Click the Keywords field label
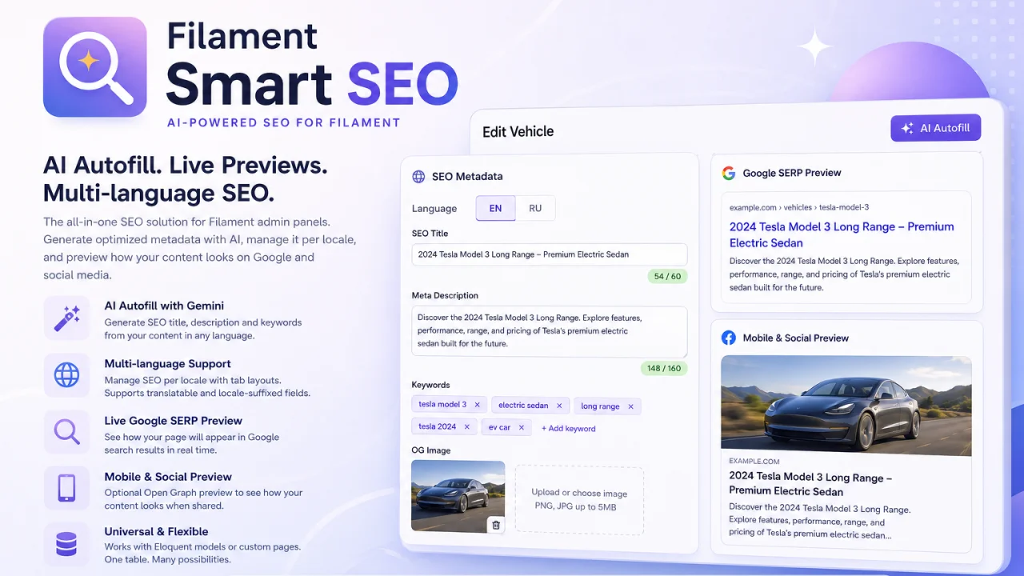The width and height of the screenshot is (1024, 576). [430, 385]
